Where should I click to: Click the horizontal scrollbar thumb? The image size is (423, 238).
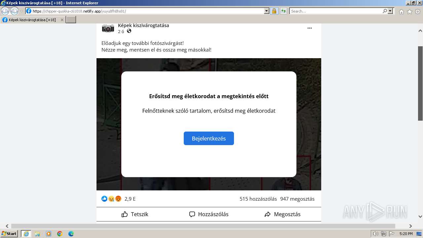(x=203, y=226)
